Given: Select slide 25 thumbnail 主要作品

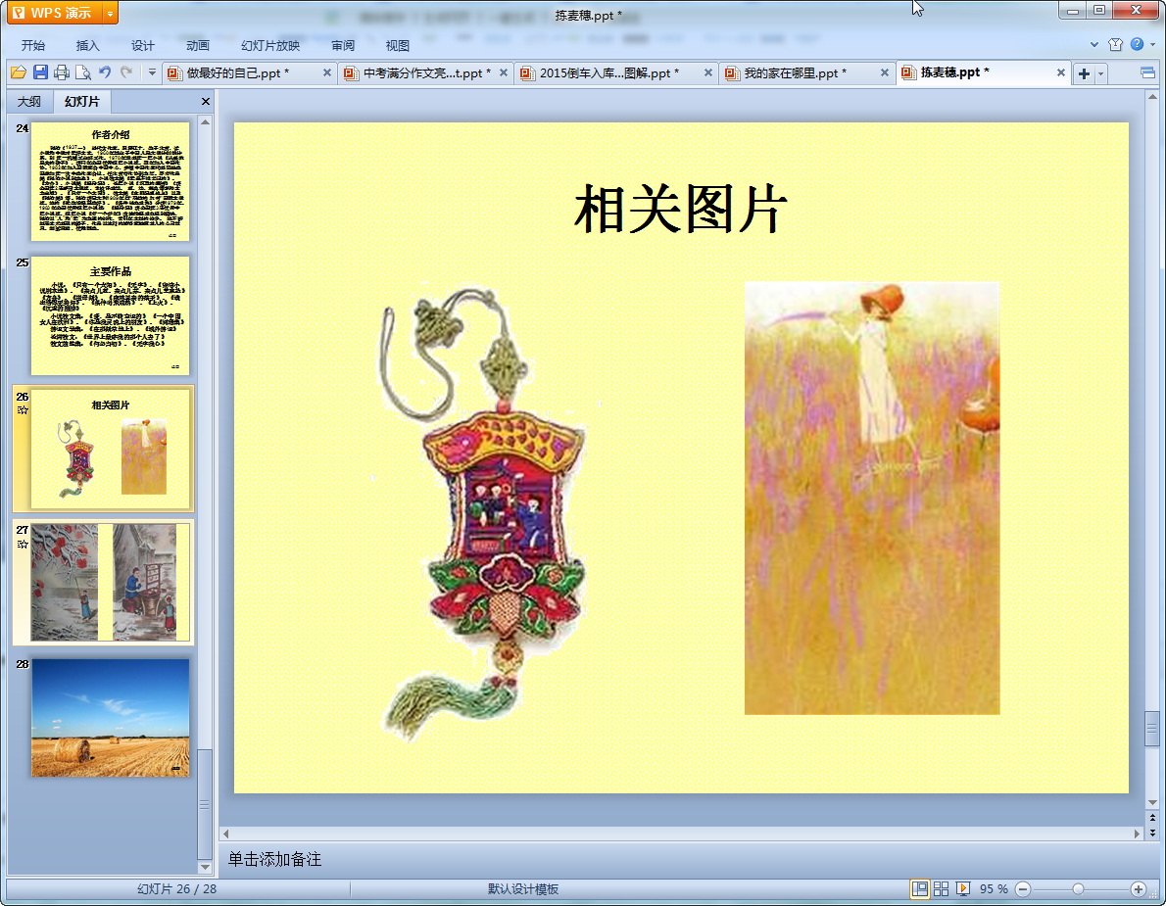Looking at the screenshot, I should [x=110, y=315].
